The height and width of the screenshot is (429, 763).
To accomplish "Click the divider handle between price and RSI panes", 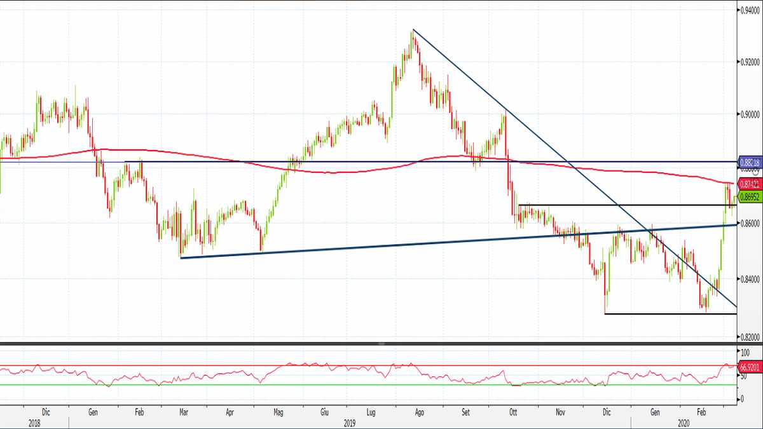I will click(381, 344).
